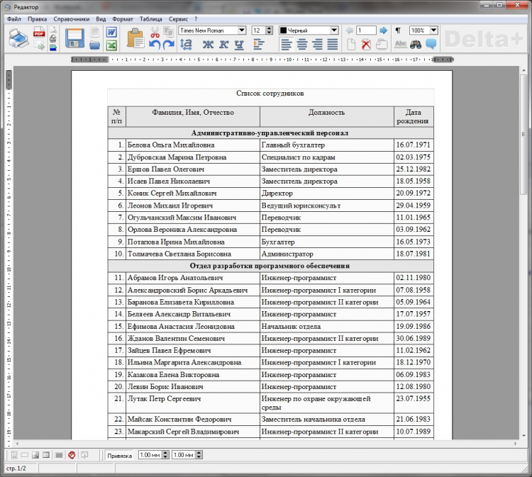Open the Справочники menu
This screenshot has height=477, width=532.
(72, 19)
